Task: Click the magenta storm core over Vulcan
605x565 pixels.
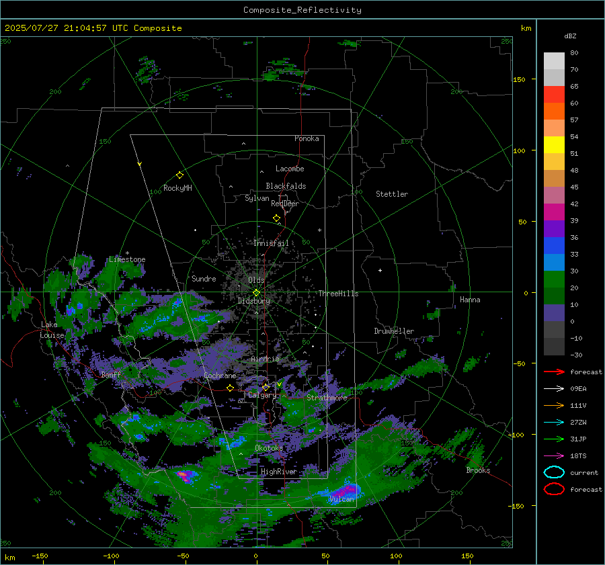Action: tap(345, 491)
